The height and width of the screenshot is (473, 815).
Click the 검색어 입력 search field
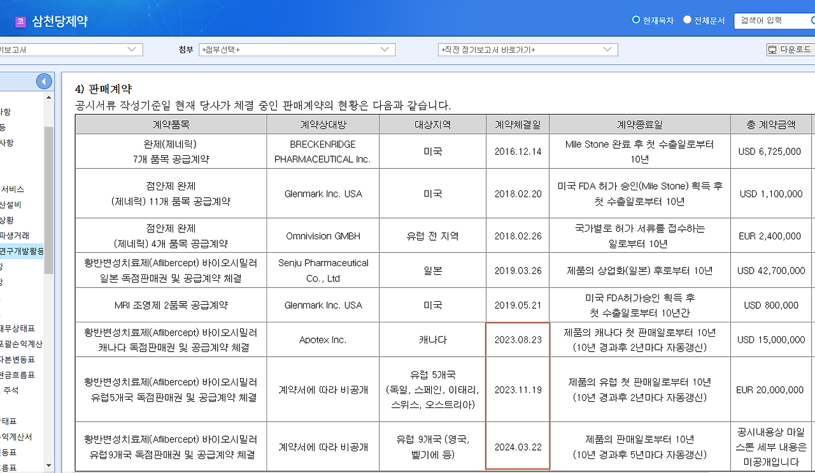click(x=764, y=20)
